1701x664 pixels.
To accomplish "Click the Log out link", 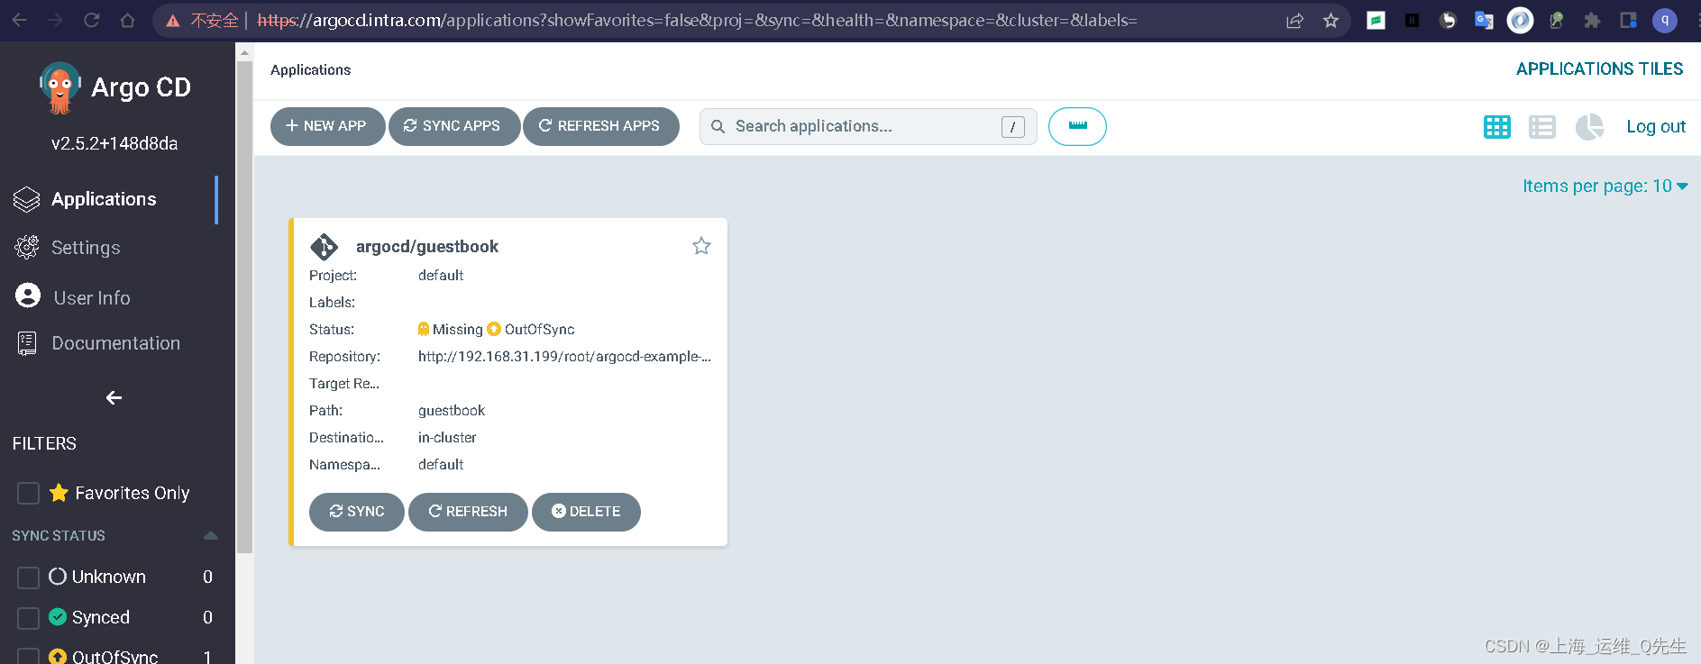I will [x=1656, y=127].
